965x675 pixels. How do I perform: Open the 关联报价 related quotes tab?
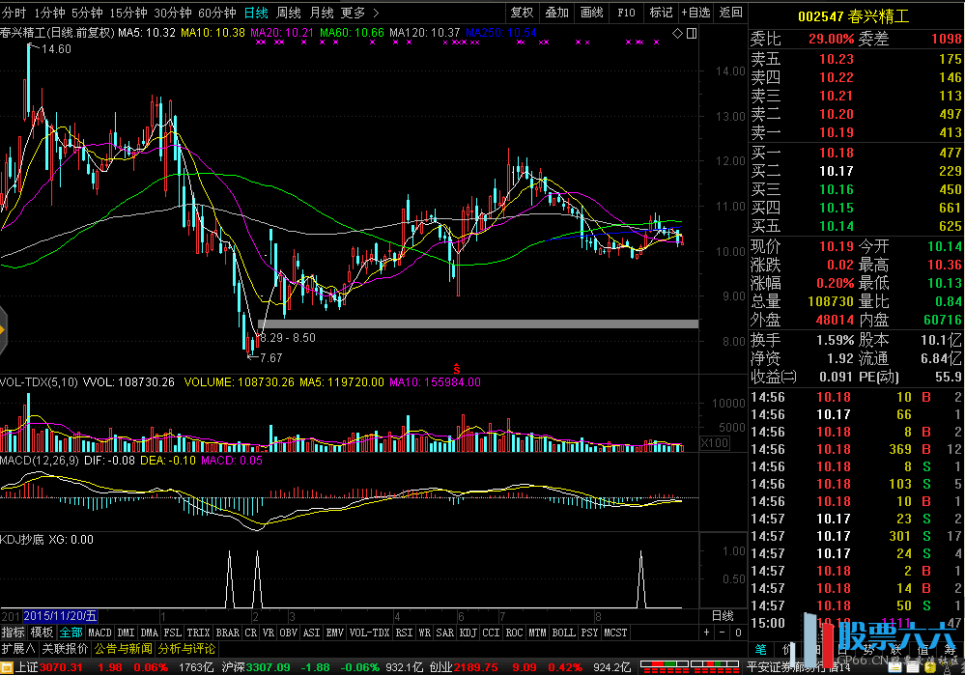click(65, 649)
